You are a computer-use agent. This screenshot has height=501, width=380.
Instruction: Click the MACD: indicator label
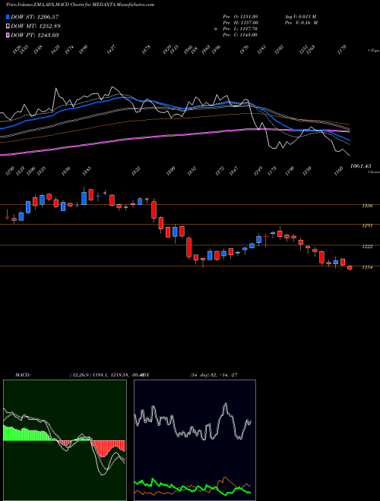[x=22, y=375]
